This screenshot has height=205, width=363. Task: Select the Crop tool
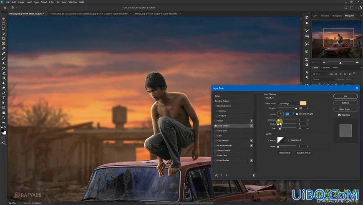3,38
